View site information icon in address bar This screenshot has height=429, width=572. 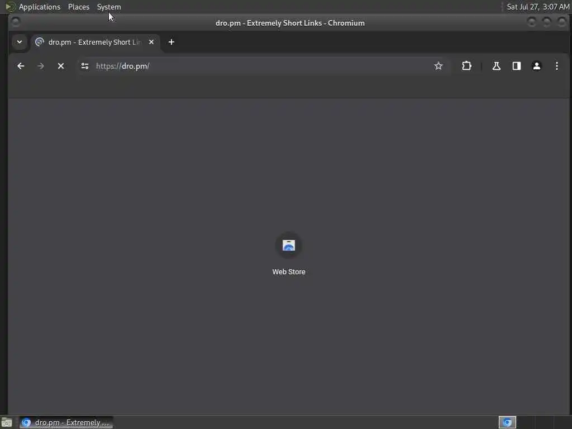pyautogui.click(x=85, y=66)
